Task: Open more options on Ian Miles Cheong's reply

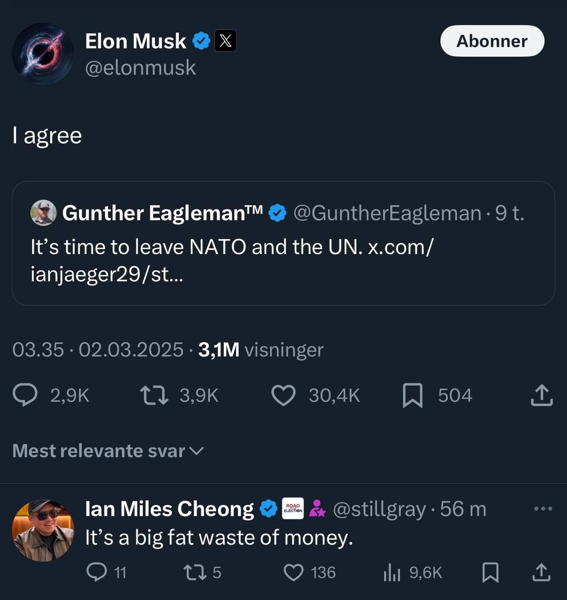Action: click(543, 509)
